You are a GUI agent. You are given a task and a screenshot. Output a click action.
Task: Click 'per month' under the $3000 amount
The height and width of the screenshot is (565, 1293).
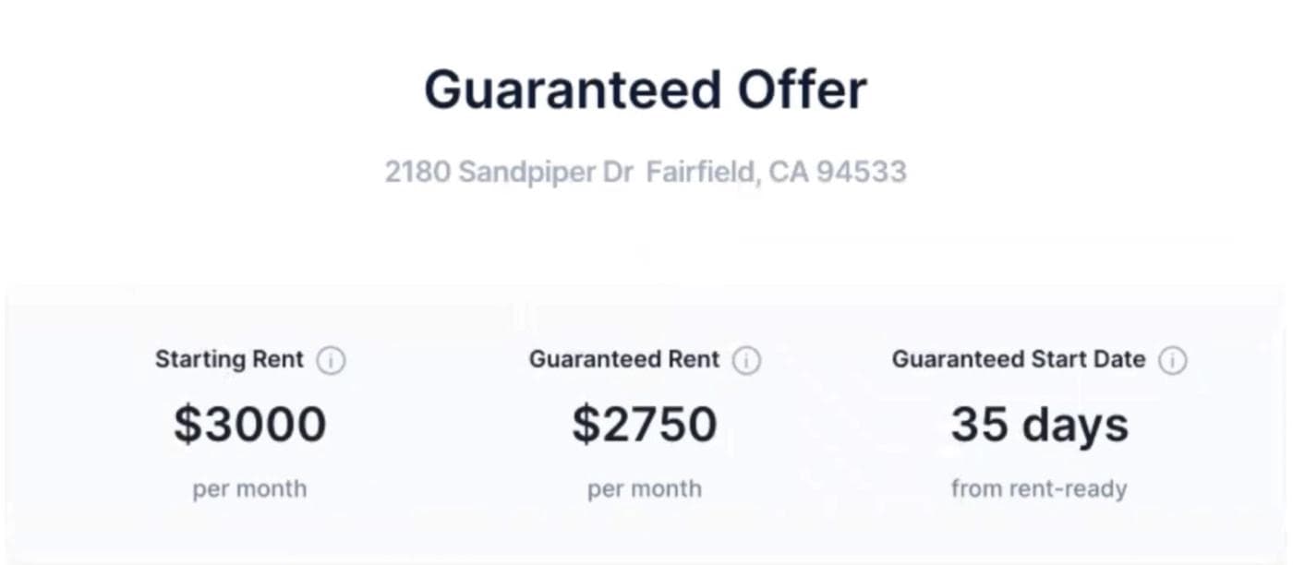point(249,488)
